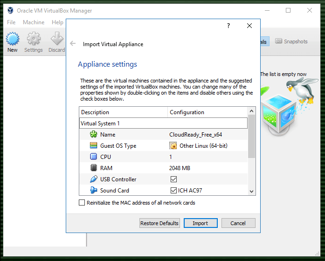Open the File menu
The width and height of the screenshot is (325, 261).
[11, 22]
